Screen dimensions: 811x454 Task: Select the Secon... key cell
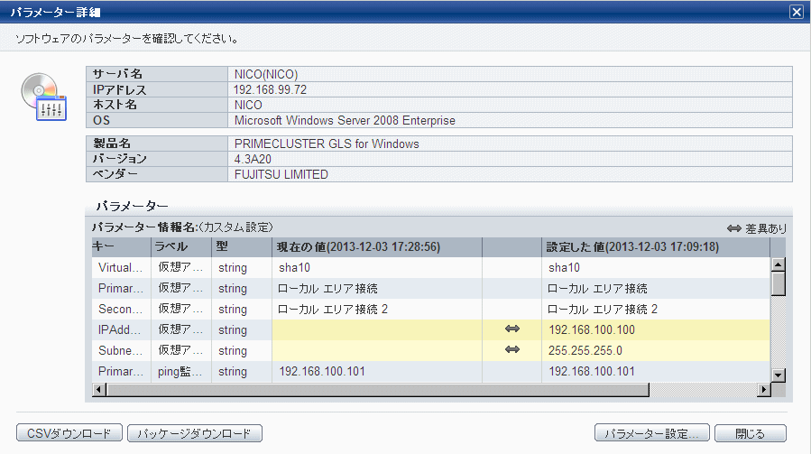[121, 309]
